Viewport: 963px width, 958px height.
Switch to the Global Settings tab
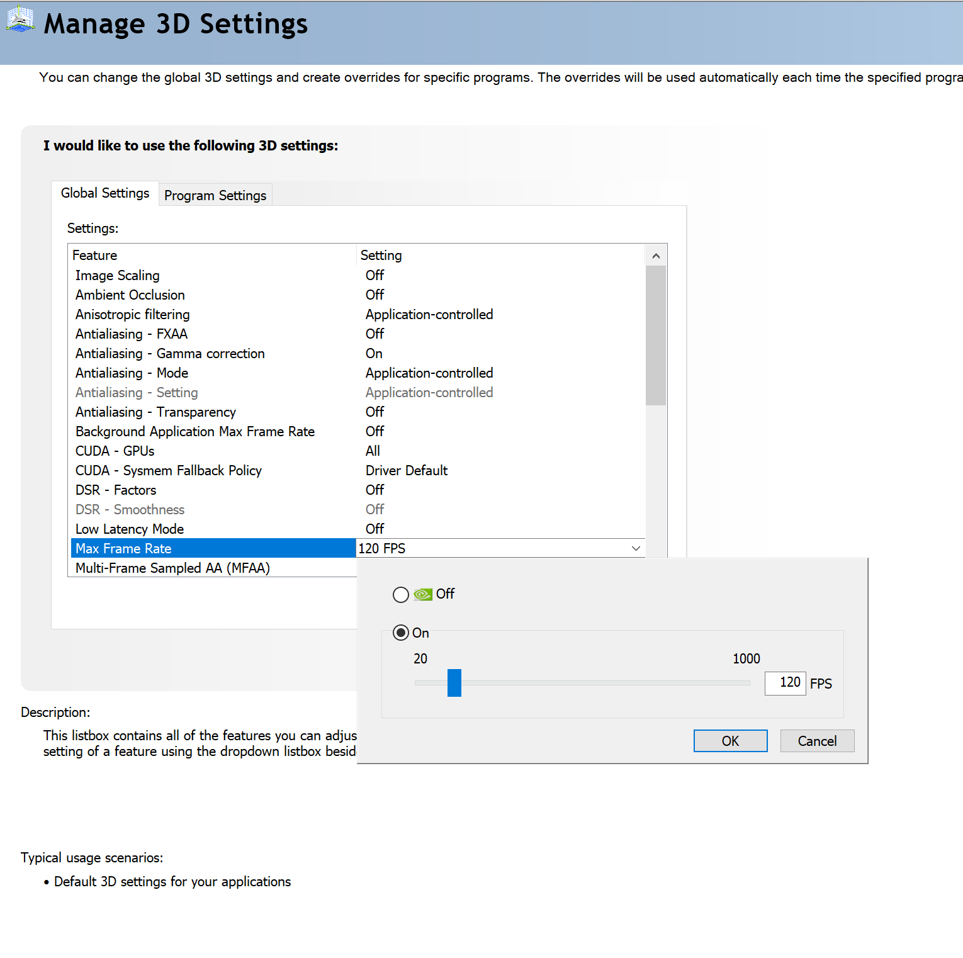105,193
